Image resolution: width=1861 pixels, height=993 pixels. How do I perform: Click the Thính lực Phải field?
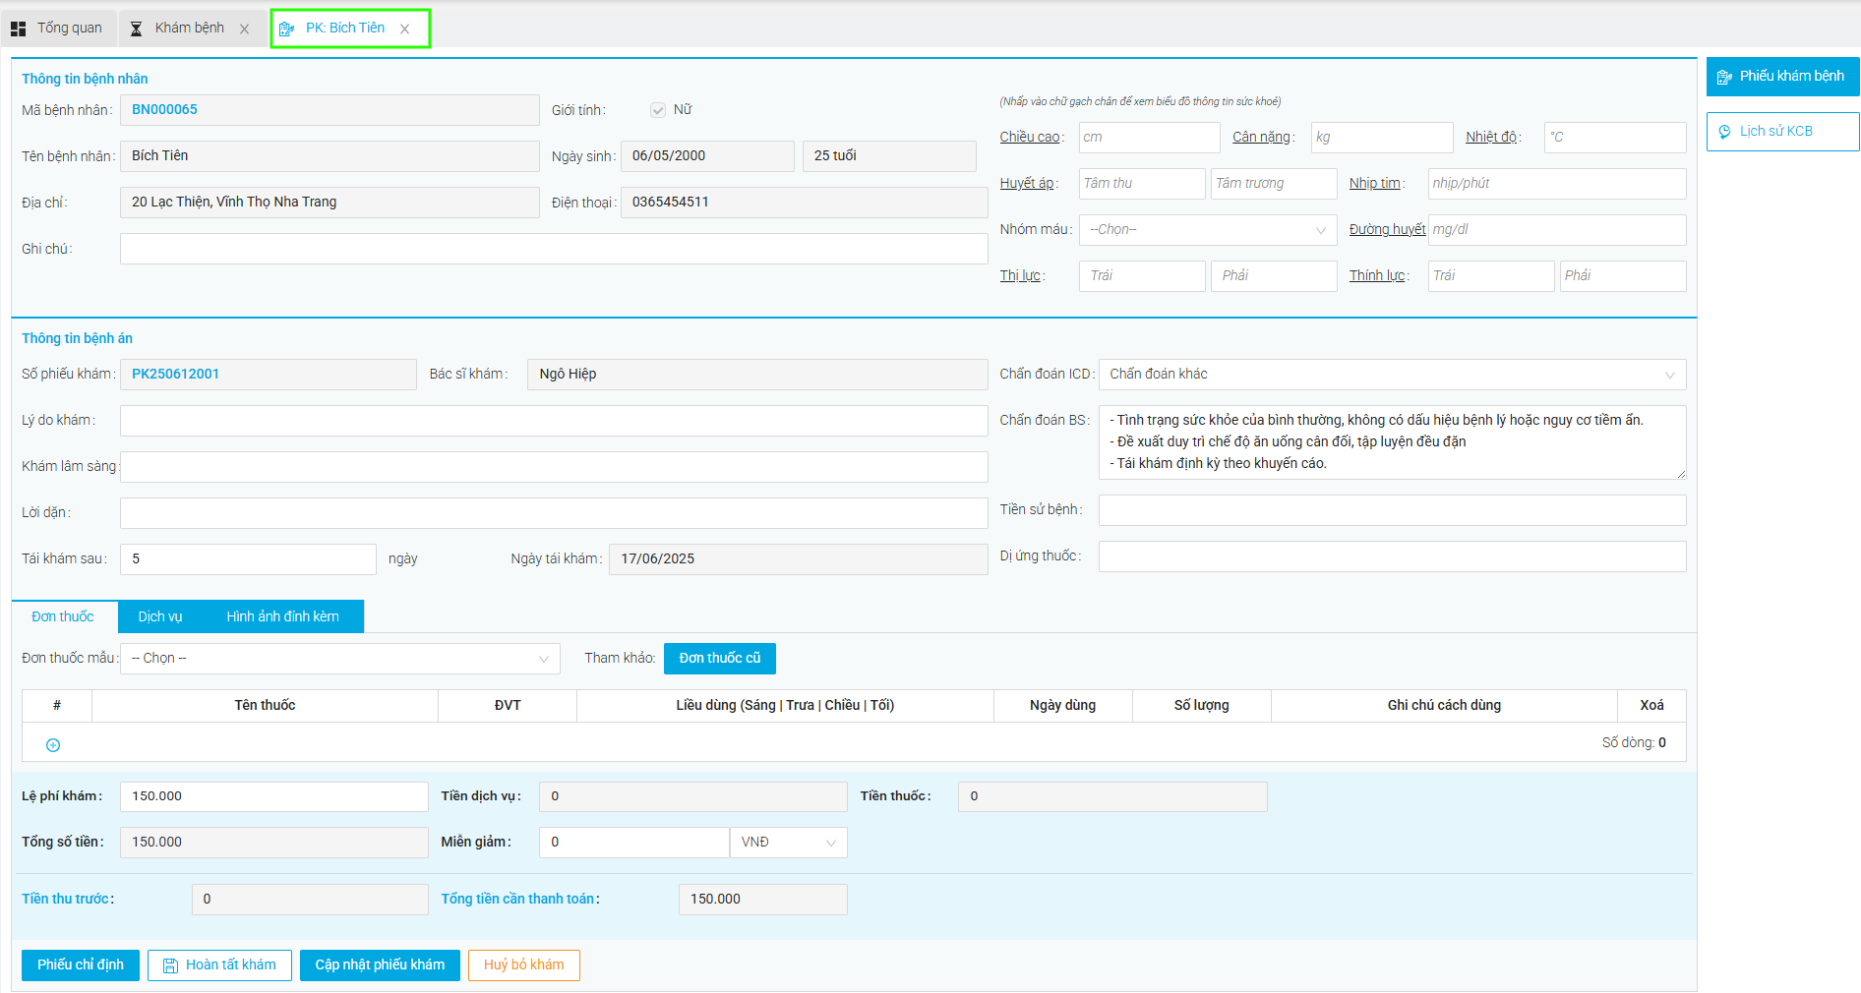(1623, 276)
